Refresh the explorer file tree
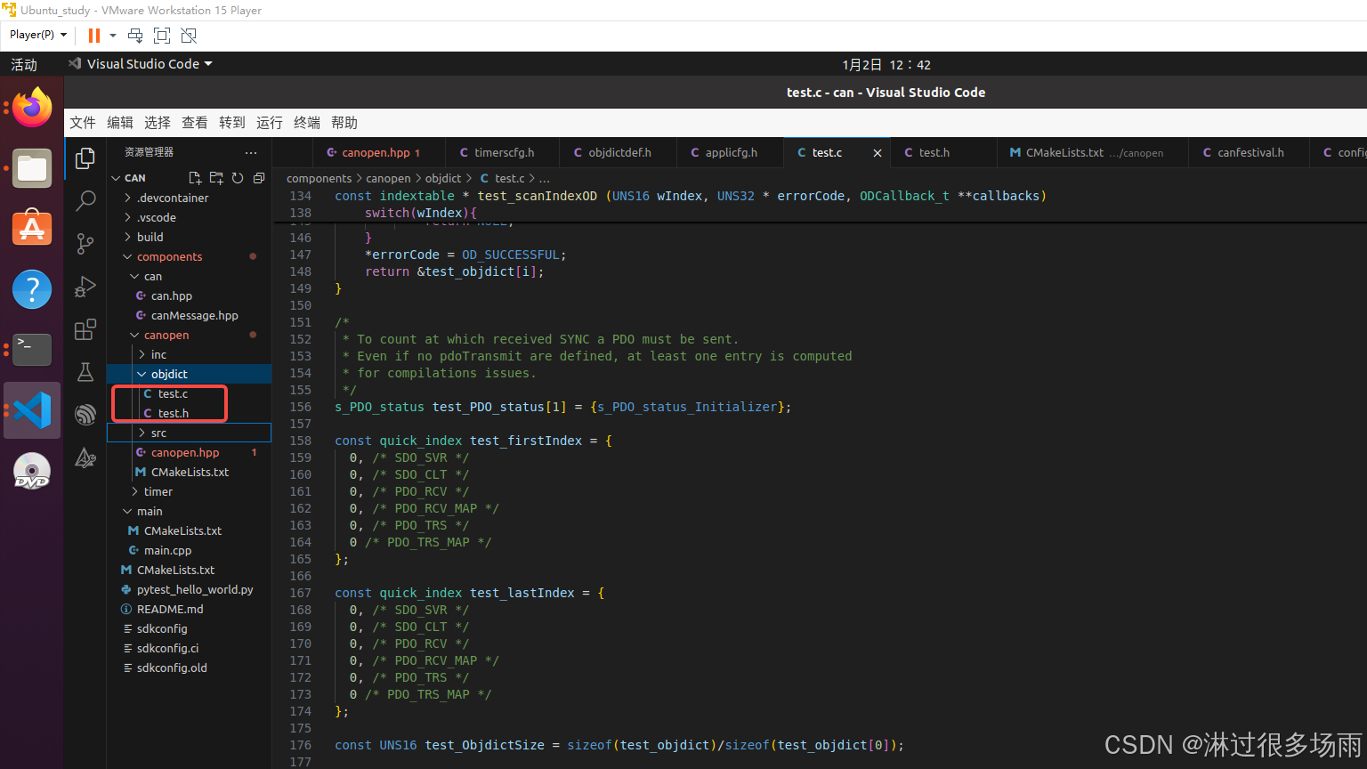Image resolution: width=1367 pixels, height=769 pixels. (x=238, y=178)
